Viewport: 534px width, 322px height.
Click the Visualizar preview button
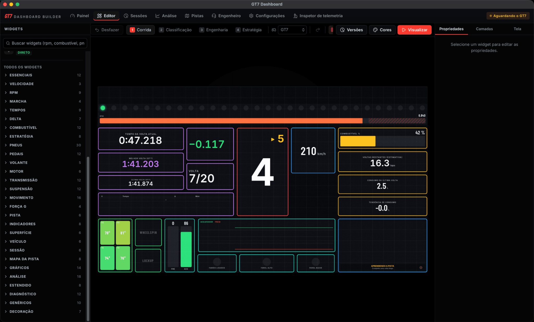point(415,30)
